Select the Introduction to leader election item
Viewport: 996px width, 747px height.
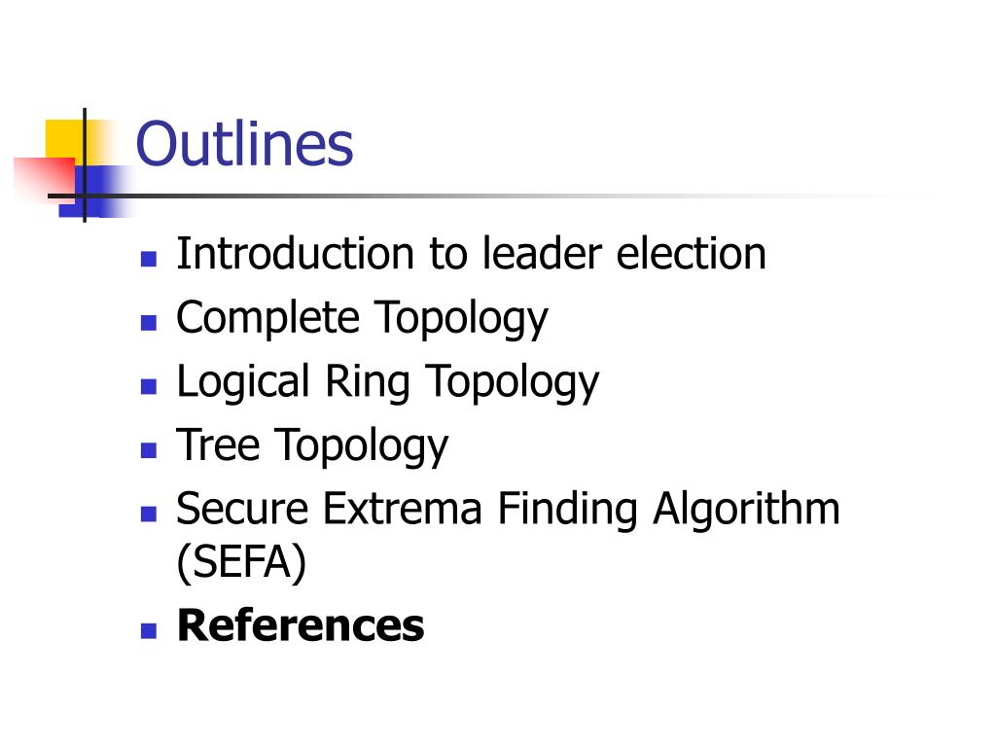pyautogui.click(x=472, y=254)
